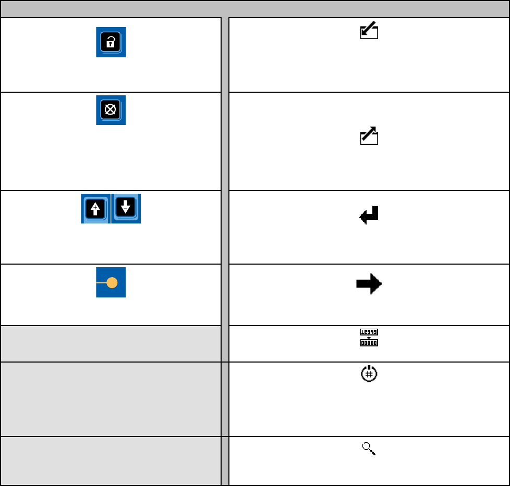Click the tallest empty gray cell
The image size is (510, 486).
(x=111, y=399)
